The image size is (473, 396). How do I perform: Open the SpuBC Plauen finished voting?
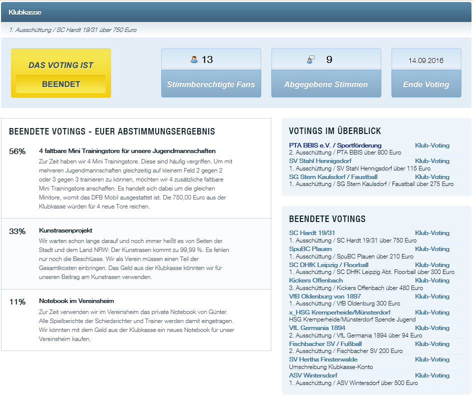coord(310,249)
